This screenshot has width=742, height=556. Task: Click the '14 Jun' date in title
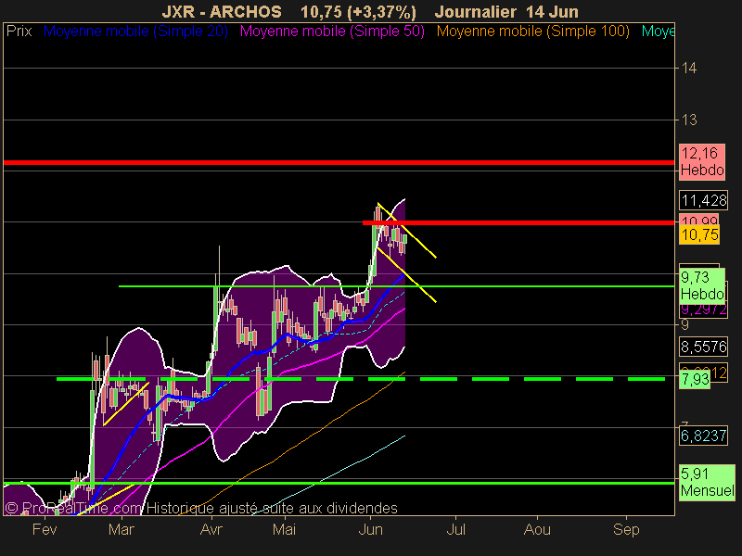click(x=551, y=11)
